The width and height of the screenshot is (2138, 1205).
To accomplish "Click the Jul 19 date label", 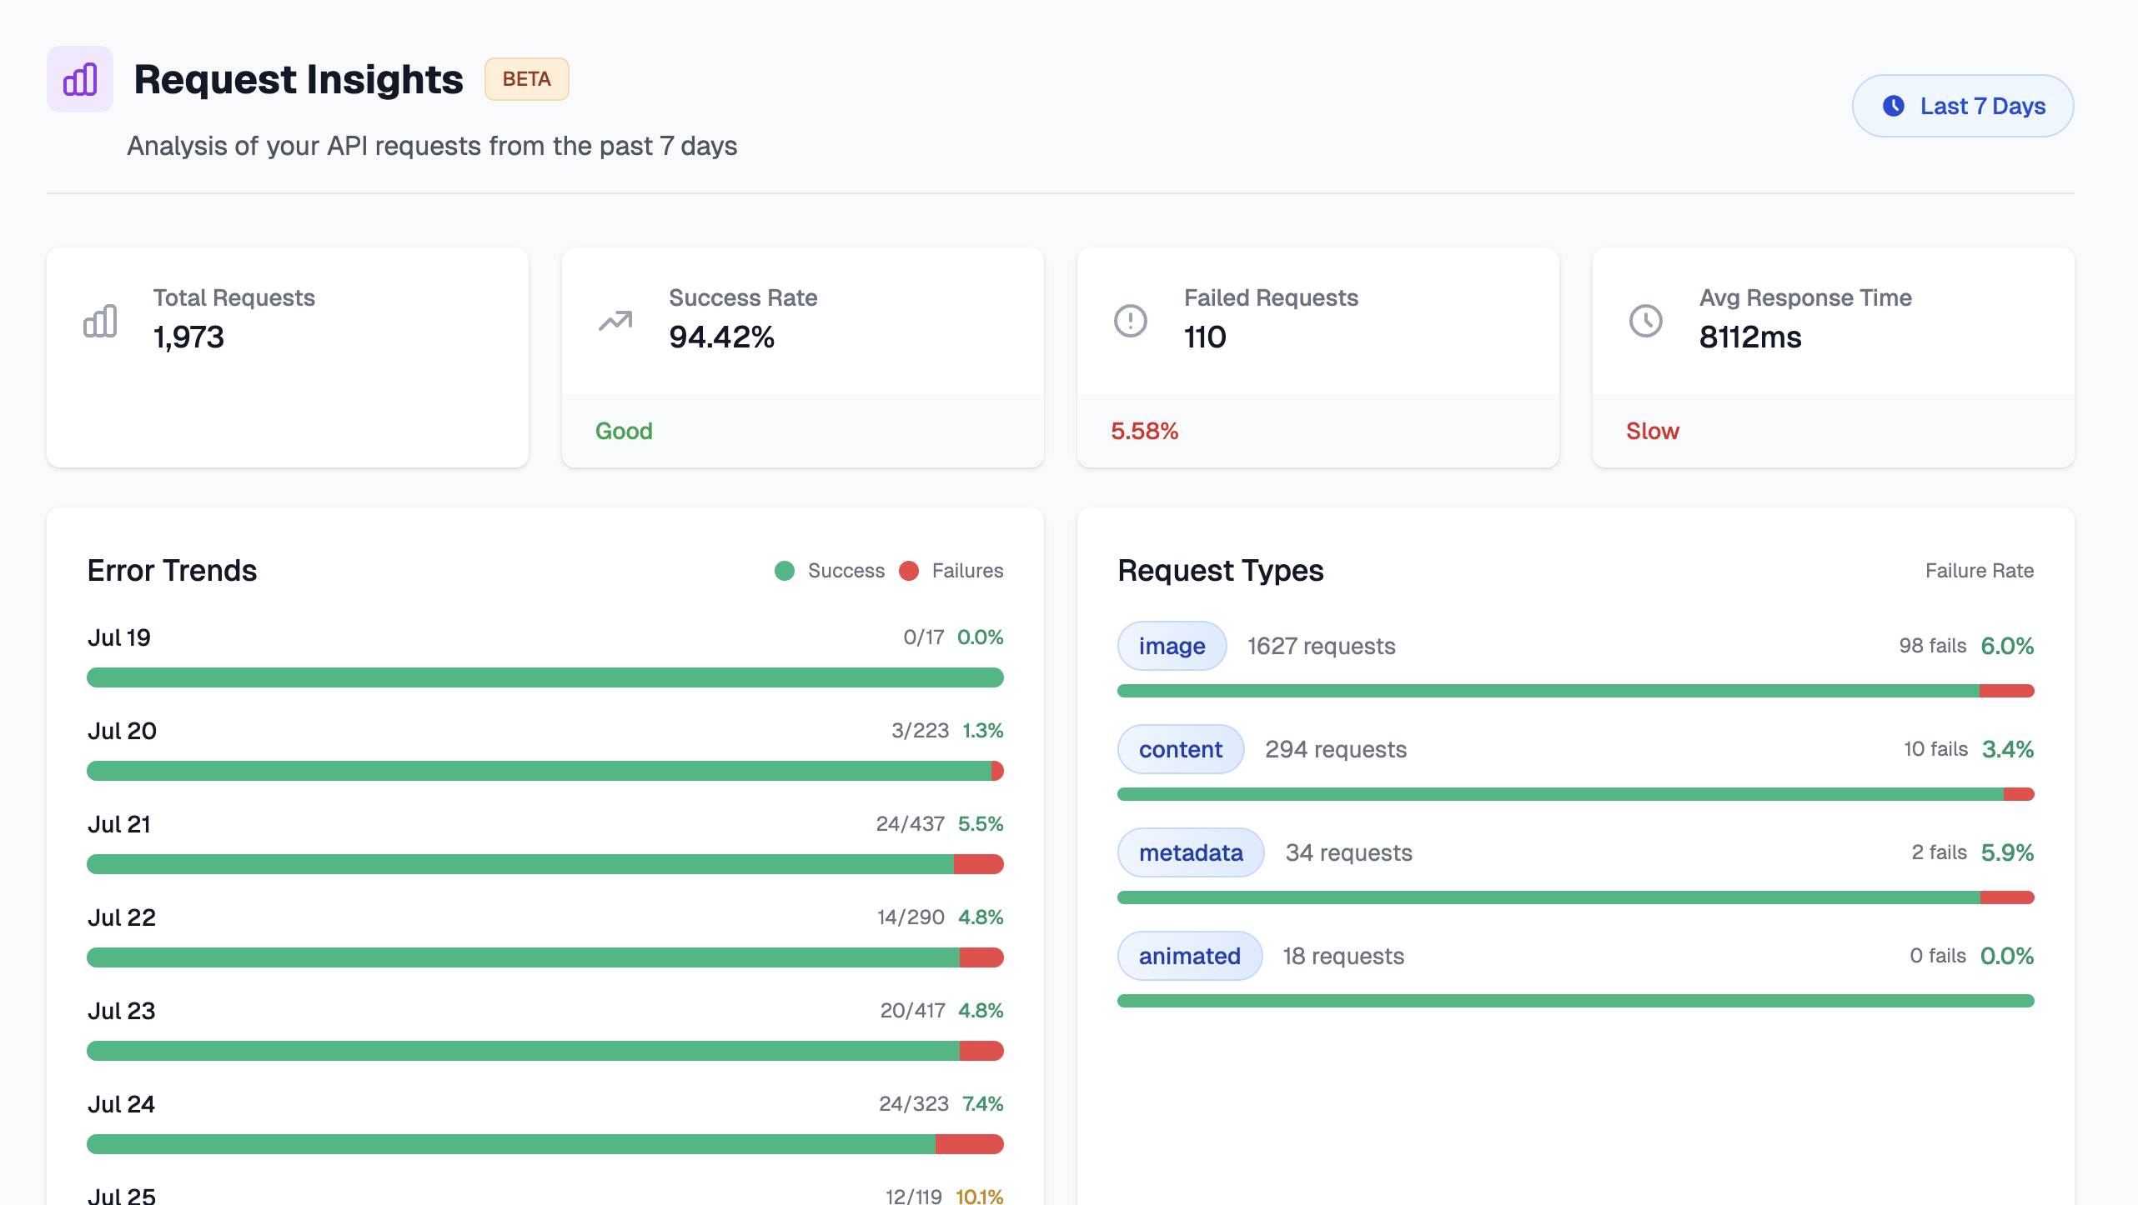I will (x=119, y=637).
